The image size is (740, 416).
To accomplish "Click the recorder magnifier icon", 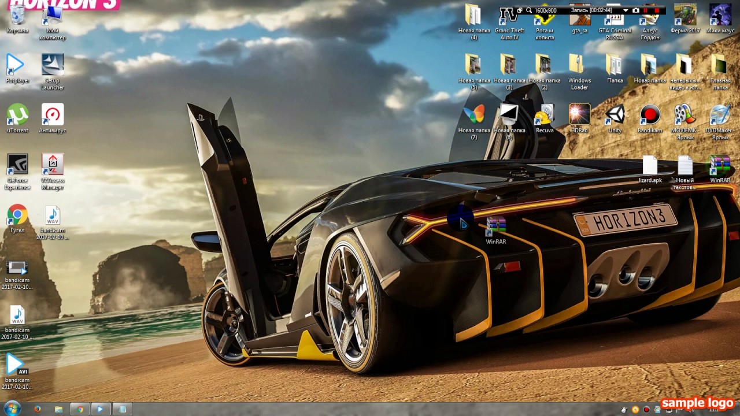I will tap(528, 10).
